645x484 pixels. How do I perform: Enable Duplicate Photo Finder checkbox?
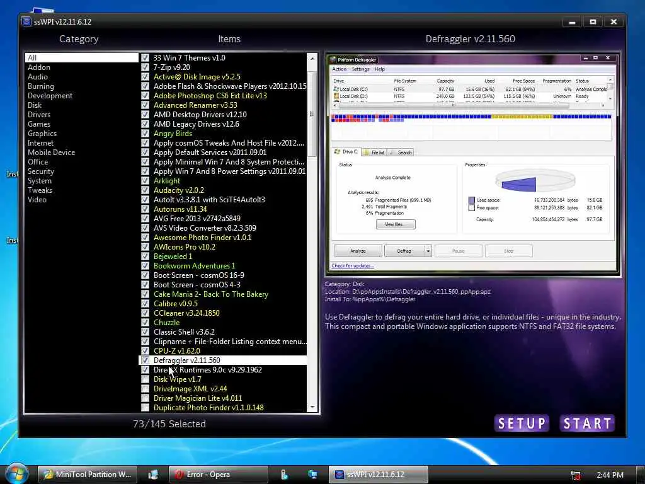146,408
